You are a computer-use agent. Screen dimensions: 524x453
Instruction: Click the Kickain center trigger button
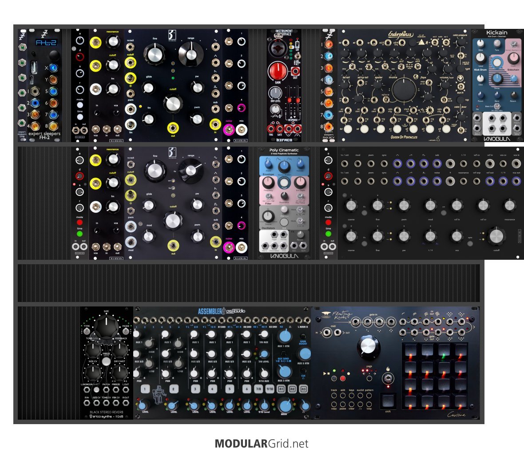click(x=497, y=63)
